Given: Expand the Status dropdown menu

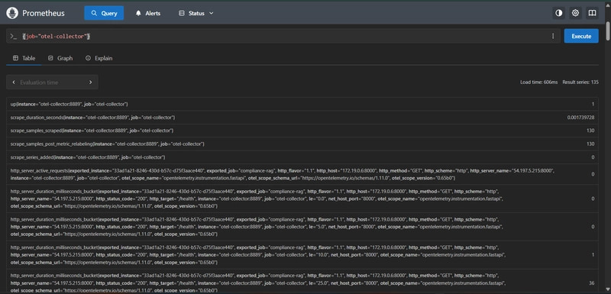Looking at the screenshot, I should tap(196, 13).
